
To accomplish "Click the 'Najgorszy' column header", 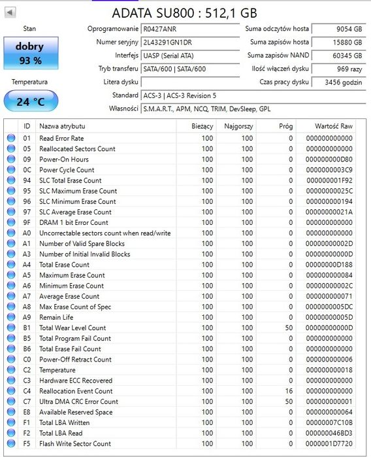I will 236,126.
